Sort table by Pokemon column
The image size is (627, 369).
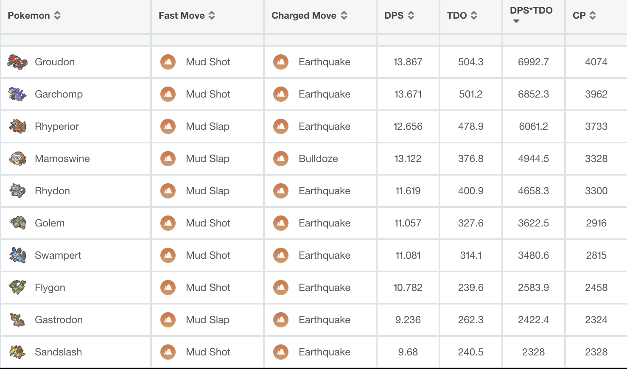[57, 16]
